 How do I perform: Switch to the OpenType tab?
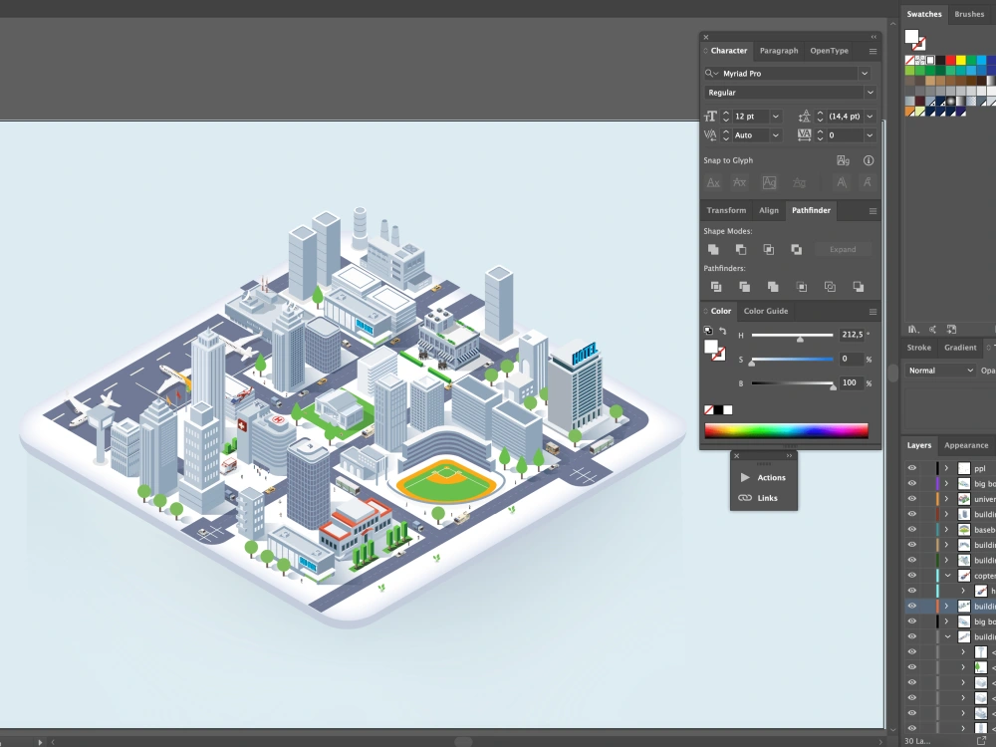[829, 51]
